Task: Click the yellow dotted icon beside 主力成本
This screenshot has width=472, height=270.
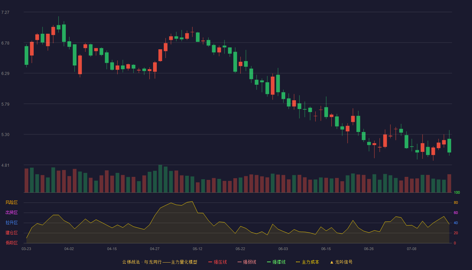Action: click(298, 262)
